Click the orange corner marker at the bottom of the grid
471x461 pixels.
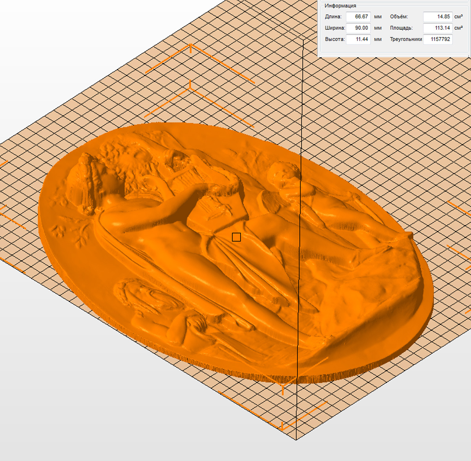pyautogui.click(x=283, y=426)
